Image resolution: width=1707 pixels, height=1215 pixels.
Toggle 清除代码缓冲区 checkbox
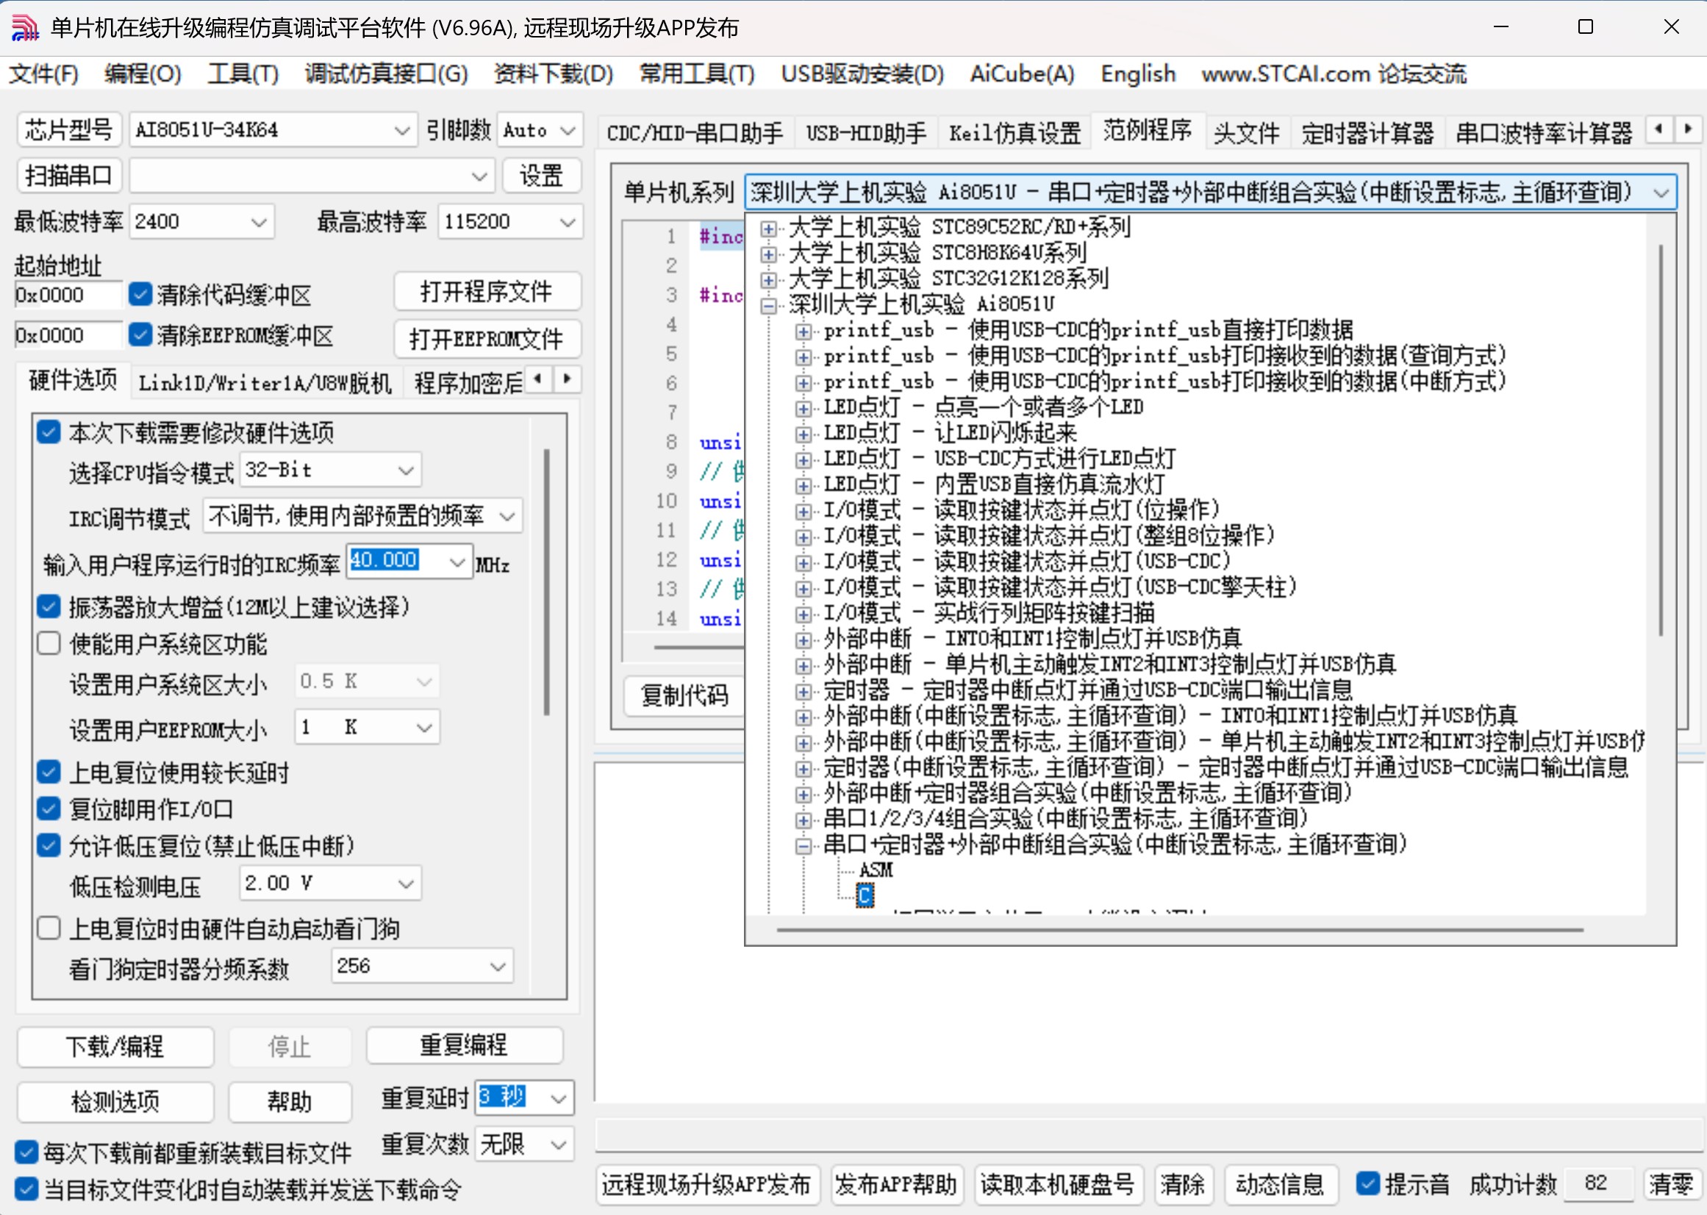point(140,294)
